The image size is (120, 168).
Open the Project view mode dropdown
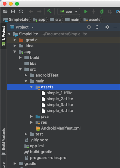point(22,27)
